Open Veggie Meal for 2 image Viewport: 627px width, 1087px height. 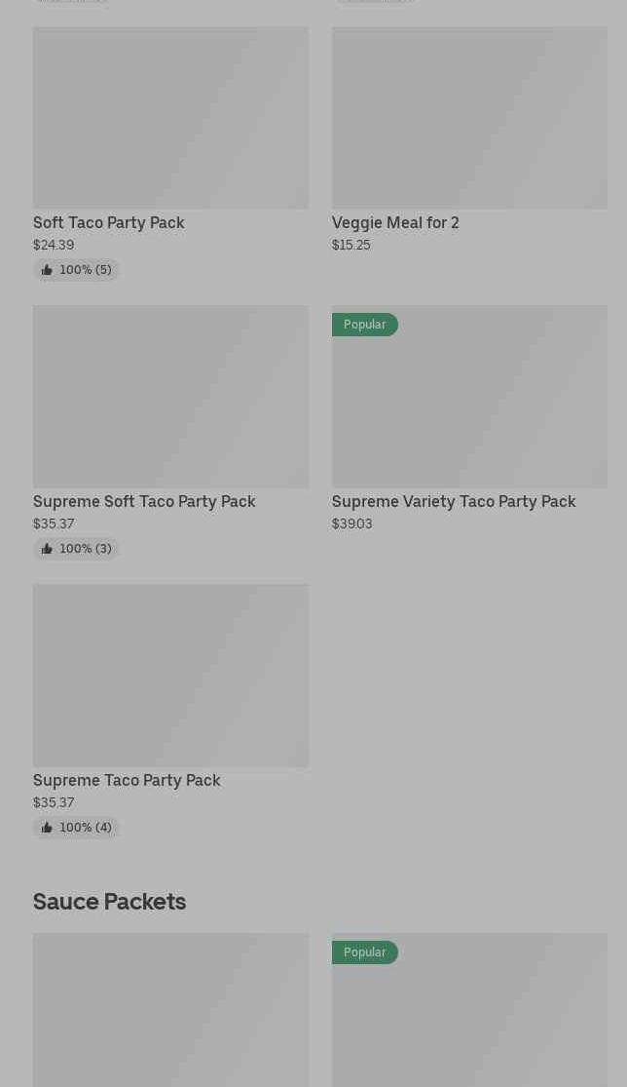tap(469, 117)
